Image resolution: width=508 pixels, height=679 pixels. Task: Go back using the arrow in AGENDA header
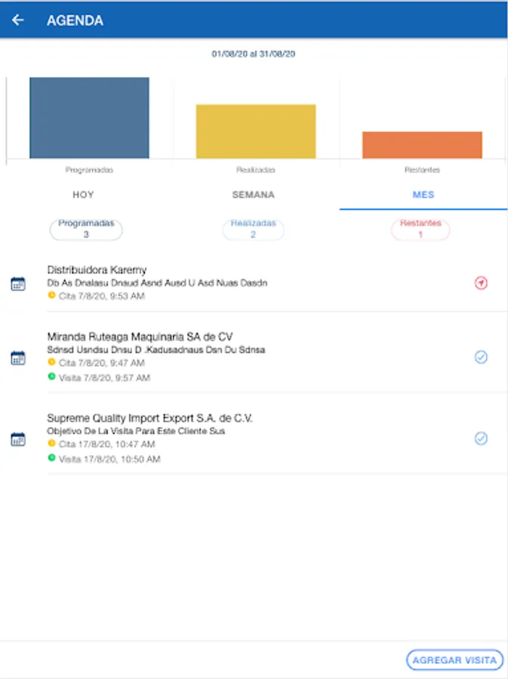(x=18, y=20)
